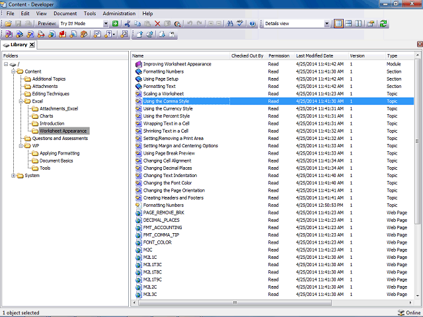Open the new question type dropdown arrow
Viewport: 423px width, 317px height.
click(114, 34)
